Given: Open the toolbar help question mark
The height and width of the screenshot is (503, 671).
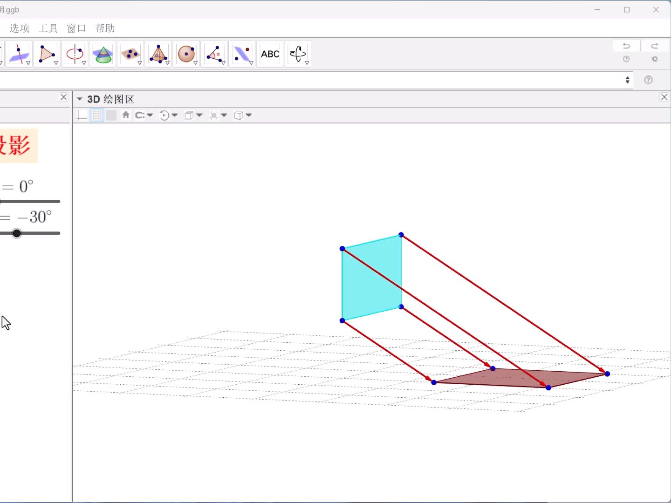Looking at the screenshot, I should point(626,59).
